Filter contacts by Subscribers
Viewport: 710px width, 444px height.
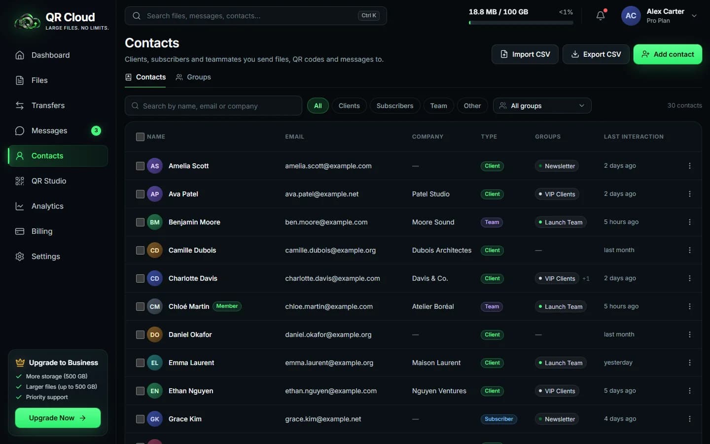tap(395, 106)
